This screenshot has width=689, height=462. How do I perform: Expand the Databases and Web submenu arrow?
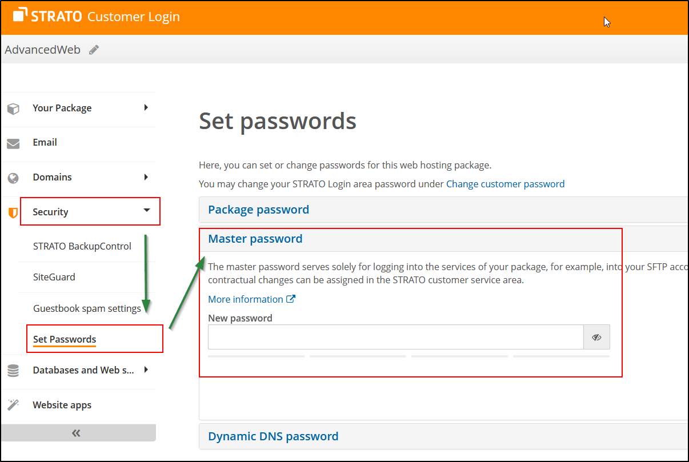pos(146,369)
